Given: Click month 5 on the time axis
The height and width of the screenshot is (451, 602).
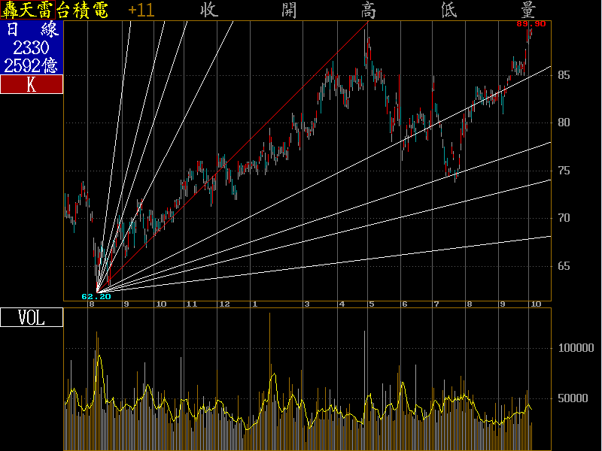Looking at the screenshot, I should tap(371, 304).
